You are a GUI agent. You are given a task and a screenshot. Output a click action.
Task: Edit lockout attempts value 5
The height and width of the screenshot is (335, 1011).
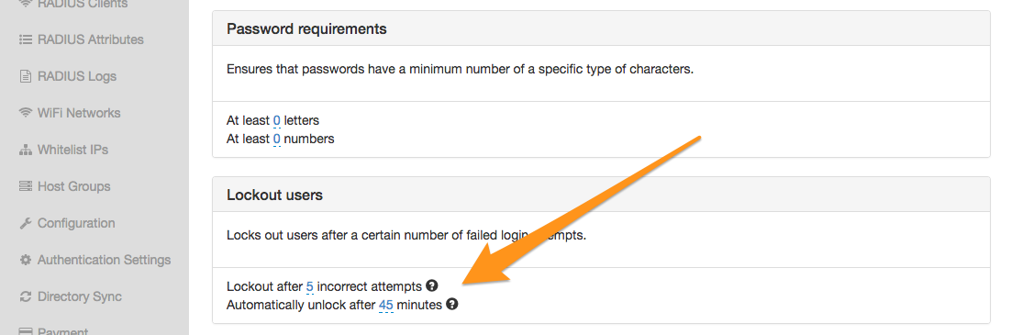309,286
